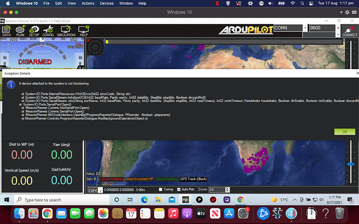The height and width of the screenshot is (224, 359).
Task: Open the DATA flight data view
Action: (6, 31)
